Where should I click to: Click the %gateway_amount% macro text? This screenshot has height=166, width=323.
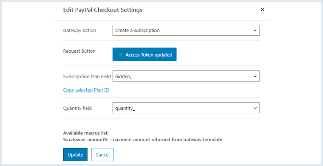[85, 140]
